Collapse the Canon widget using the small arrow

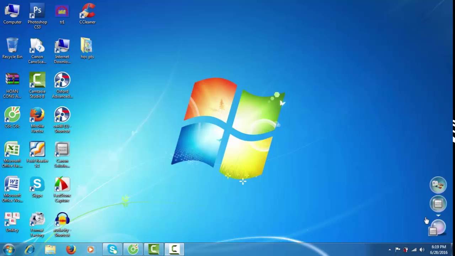tap(438, 215)
